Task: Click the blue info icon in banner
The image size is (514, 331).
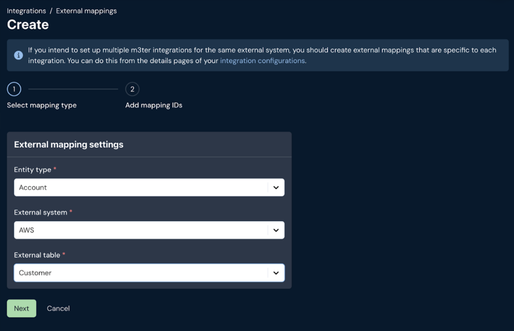Action: coord(18,55)
